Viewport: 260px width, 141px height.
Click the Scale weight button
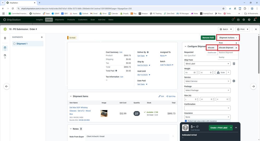pyautogui.click(x=220, y=72)
